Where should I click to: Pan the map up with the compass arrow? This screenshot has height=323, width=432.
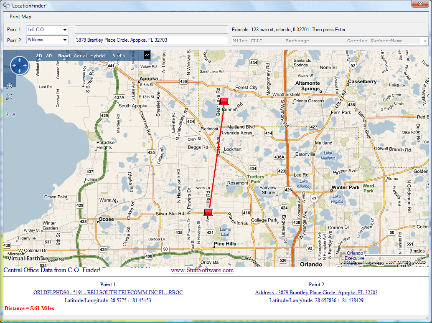(x=20, y=60)
